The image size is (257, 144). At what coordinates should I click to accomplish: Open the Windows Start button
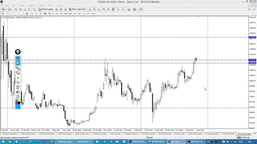3,142
